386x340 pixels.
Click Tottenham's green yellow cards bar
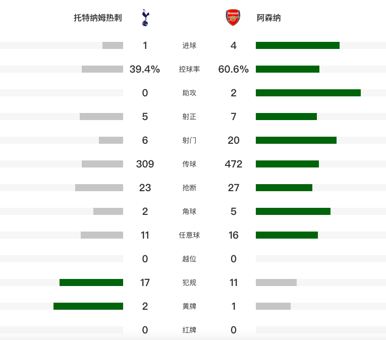click(88, 306)
